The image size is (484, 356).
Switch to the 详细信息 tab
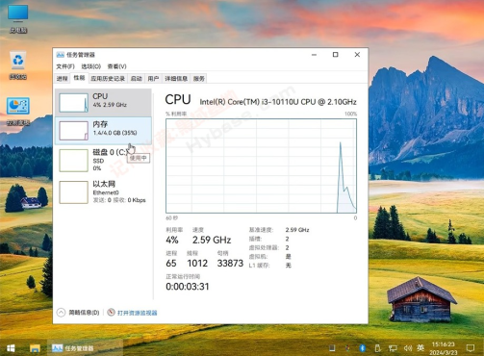click(176, 79)
